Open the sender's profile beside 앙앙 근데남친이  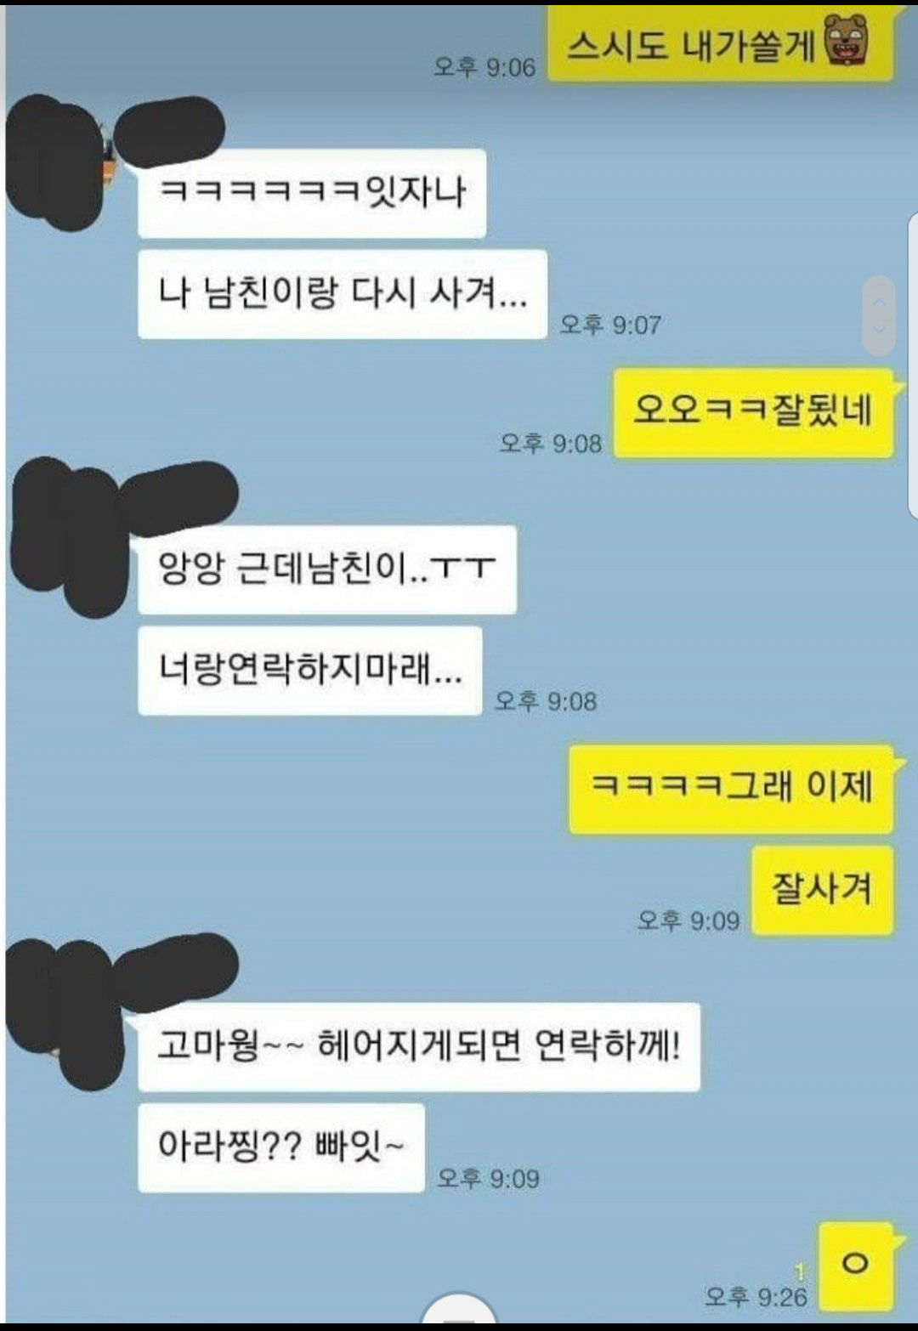[68, 537]
